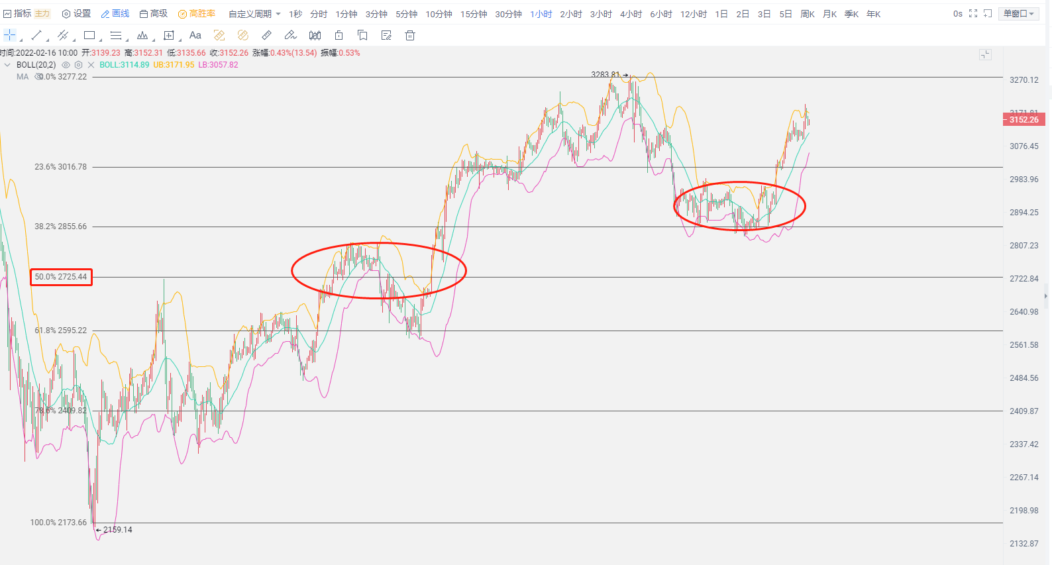
Task: Switch to the 2小时 timeframe
Action: pos(571,14)
